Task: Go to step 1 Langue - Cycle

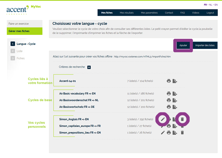Action: coord(23,44)
